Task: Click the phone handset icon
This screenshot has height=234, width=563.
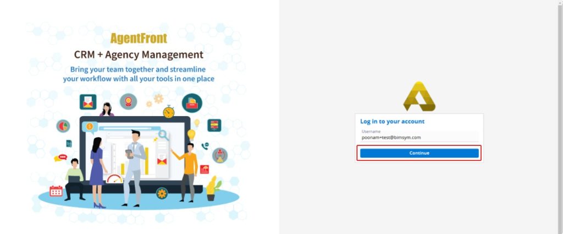Action: click(205, 146)
